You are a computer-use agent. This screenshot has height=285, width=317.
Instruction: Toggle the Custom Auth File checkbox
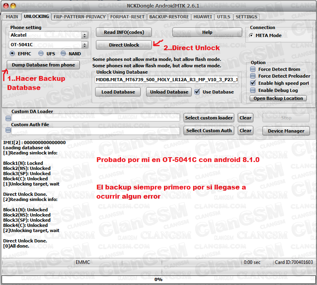pyautogui.click(x=8, y=130)
